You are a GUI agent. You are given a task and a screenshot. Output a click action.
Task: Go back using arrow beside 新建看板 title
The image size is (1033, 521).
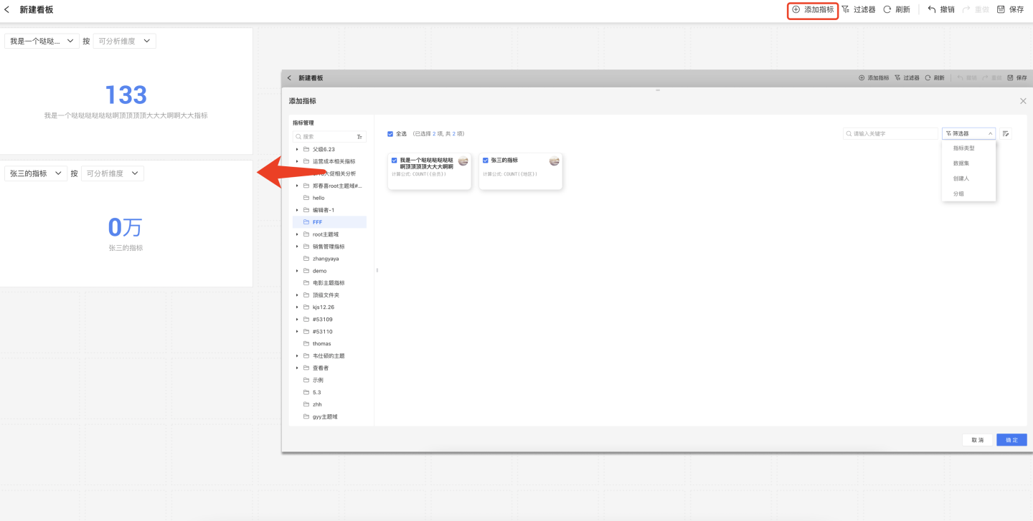pyautogui.click(x=7, y=10)
